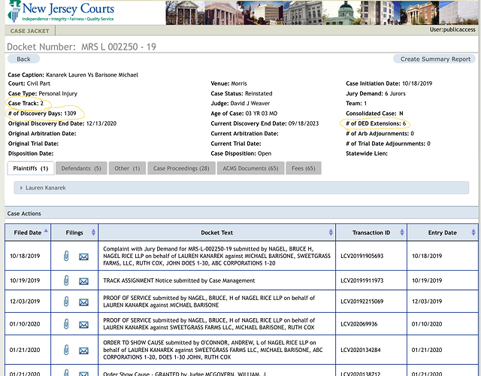The height and width of the screenshot is (376, 481).
Task: Click the Case Track: 2 field
Action: 26,104
